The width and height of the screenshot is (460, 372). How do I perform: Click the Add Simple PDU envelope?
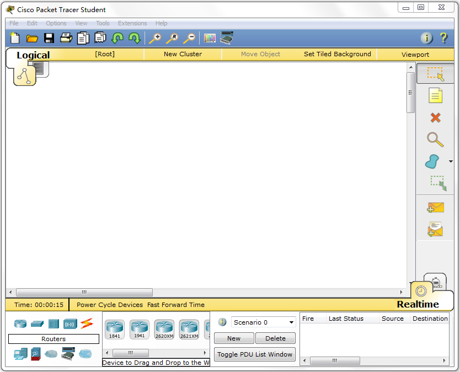(x=435, y=207)
